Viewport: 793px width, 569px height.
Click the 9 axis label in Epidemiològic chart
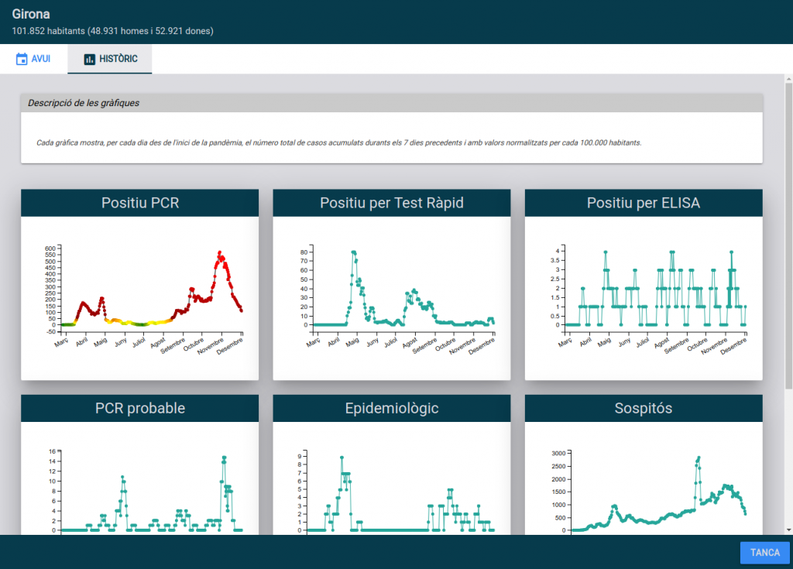300,456
